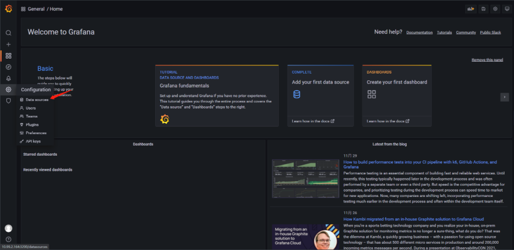The width and height of the screenshot is (514, 250).
Task: Click the Grafana logo icon
Action: tap(8, 9)
